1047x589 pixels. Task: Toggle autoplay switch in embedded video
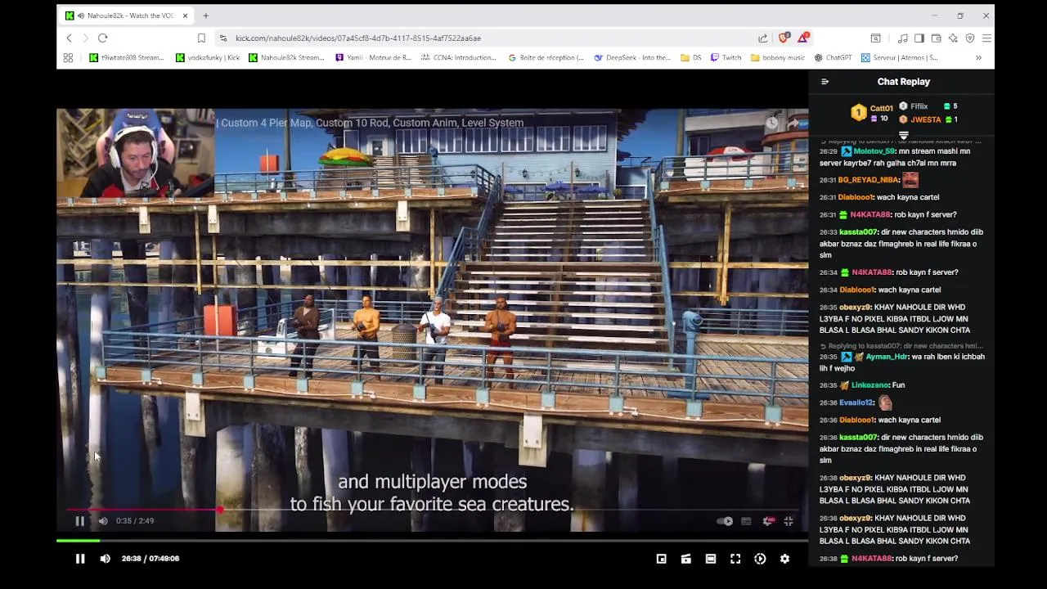pyautogui.click(x=725, y=521)
